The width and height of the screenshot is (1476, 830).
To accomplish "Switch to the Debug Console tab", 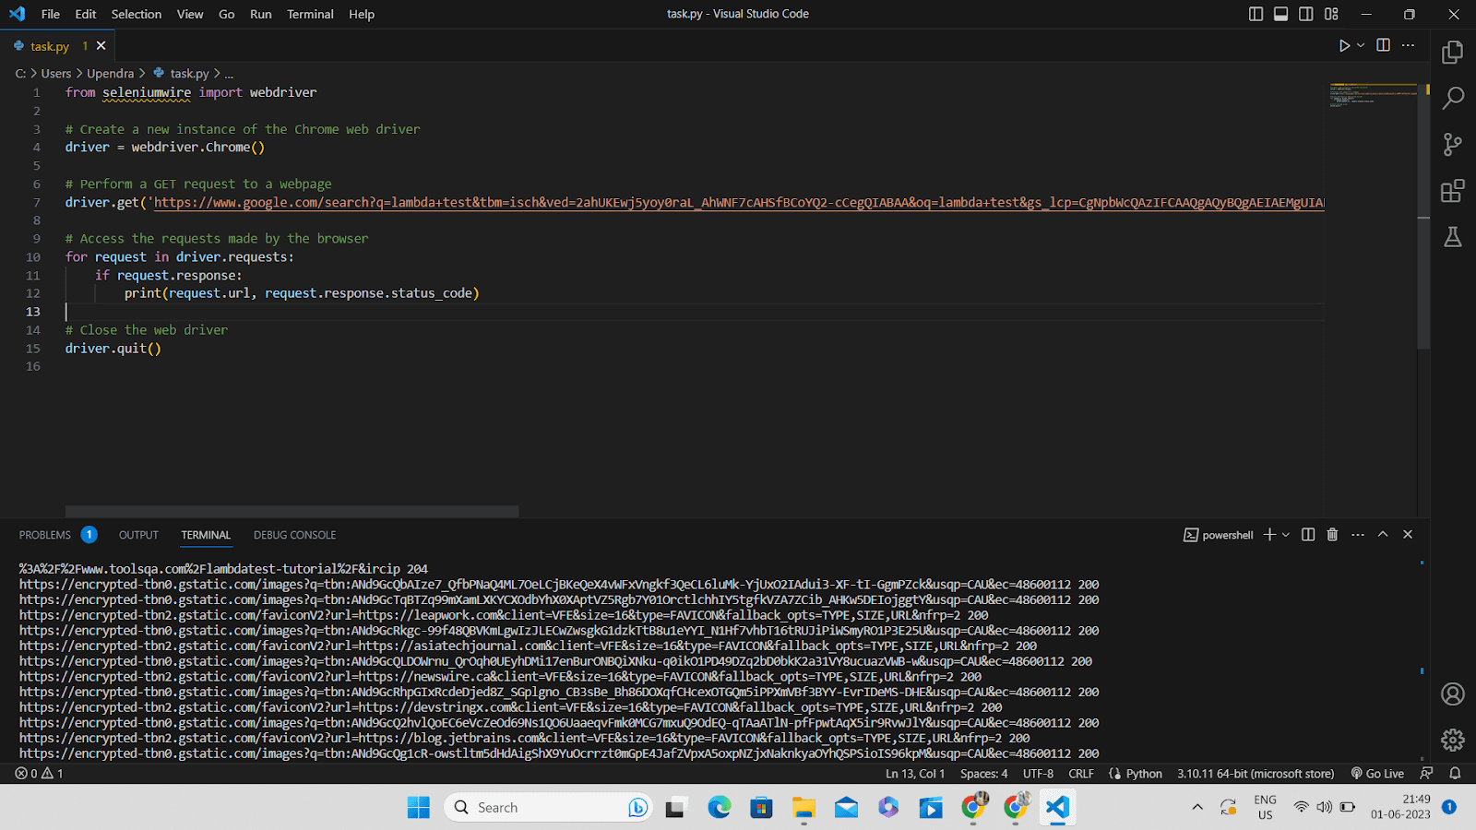I will [294, 535].
